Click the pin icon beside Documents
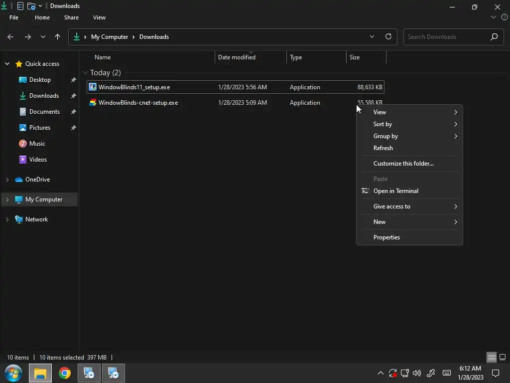This screenshot has width=510, height=383. pos(74,112)
